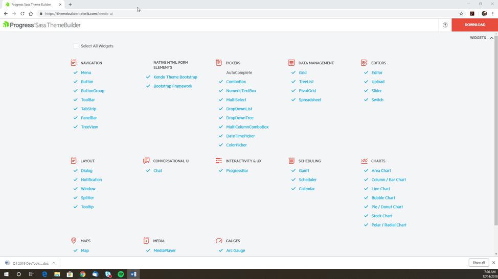Uncheck the Chat widget
Screen dimensions: 498x279
(x=148, y=170)
